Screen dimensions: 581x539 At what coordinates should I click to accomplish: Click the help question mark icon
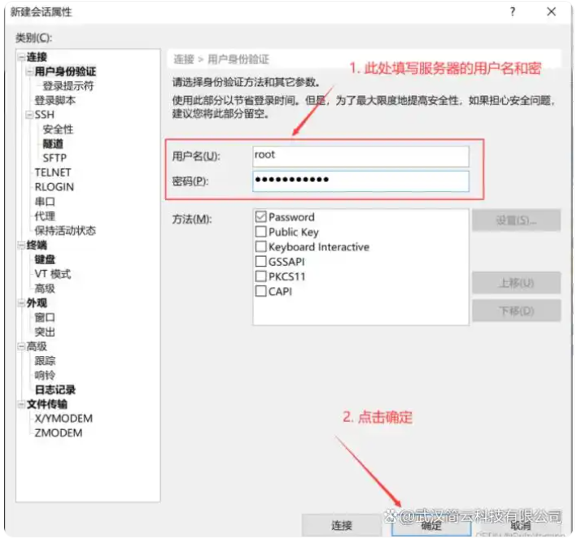coord(513,12)
